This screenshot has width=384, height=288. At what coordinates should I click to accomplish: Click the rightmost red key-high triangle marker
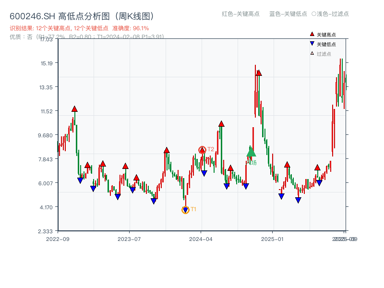click(317, 168)
